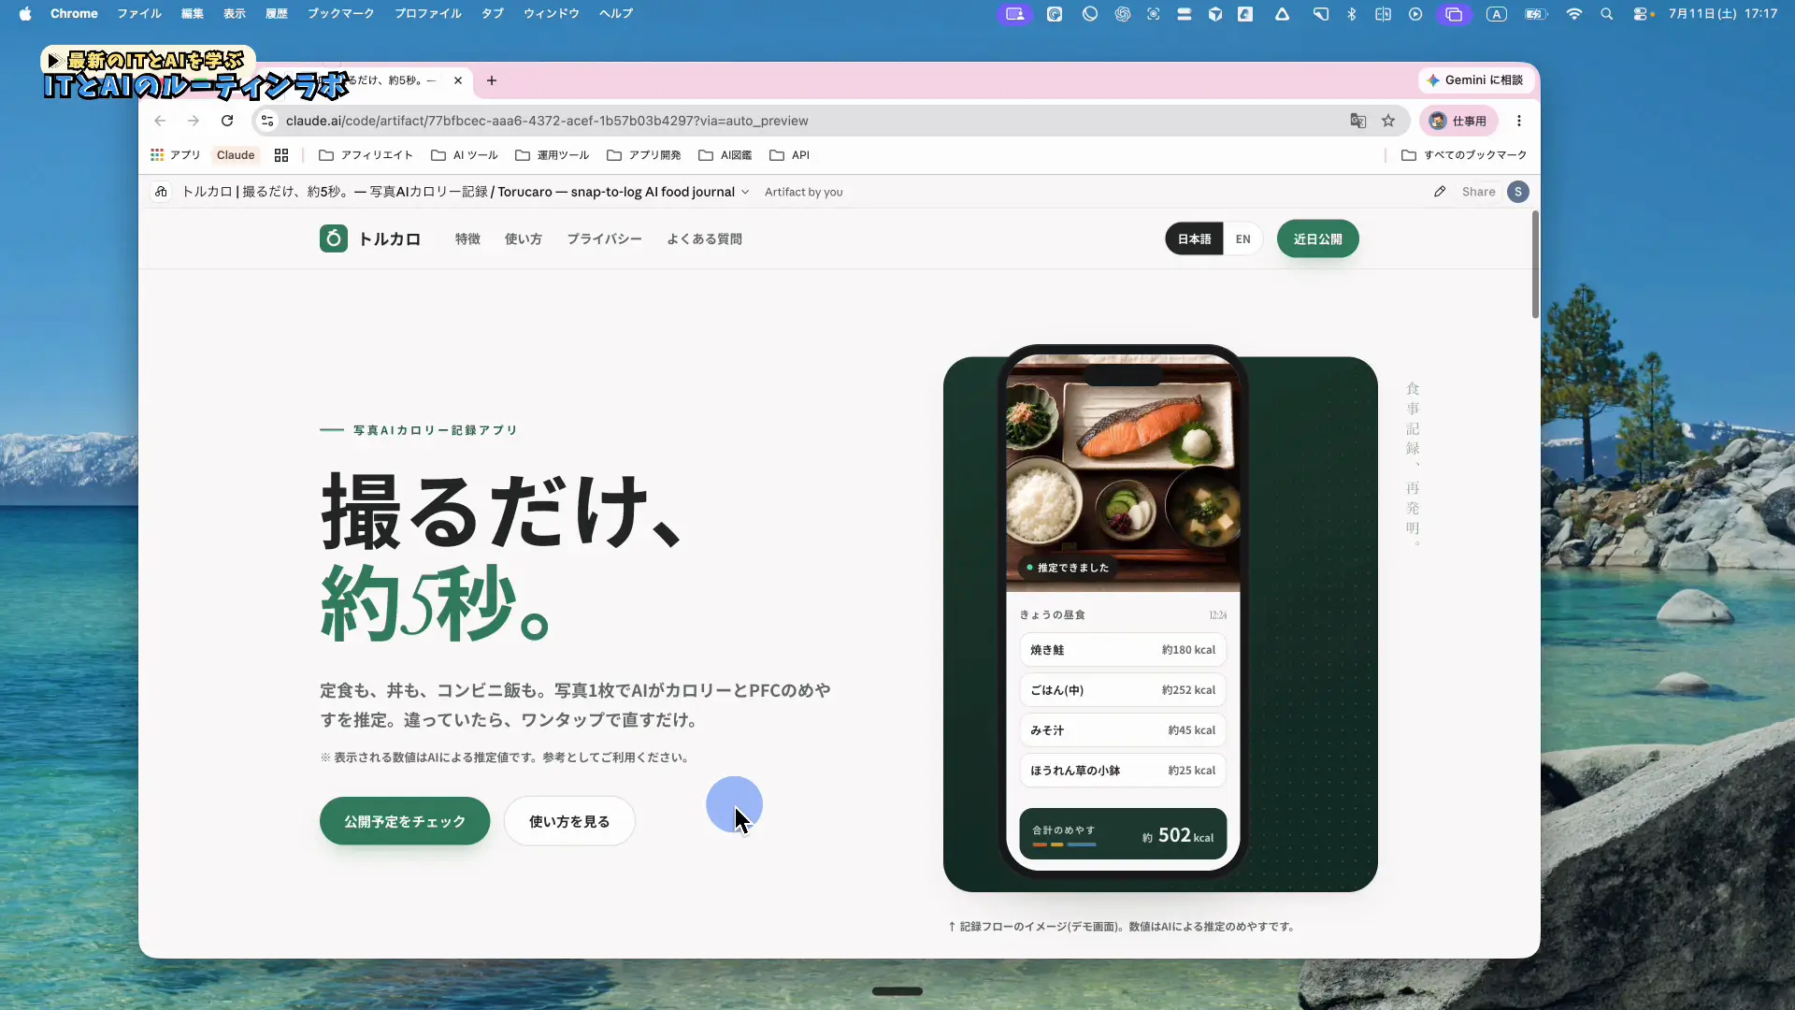Click the 公開予定をチェック button
The image size is (1795, 1010).
click(405, 821)
